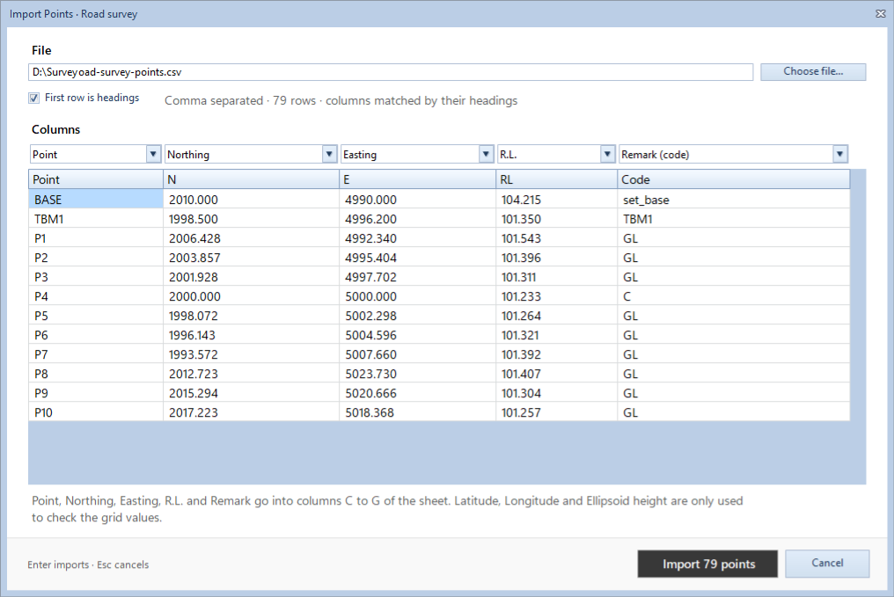Click northing value 2010.000
The image size is (894, 597).
251,200
